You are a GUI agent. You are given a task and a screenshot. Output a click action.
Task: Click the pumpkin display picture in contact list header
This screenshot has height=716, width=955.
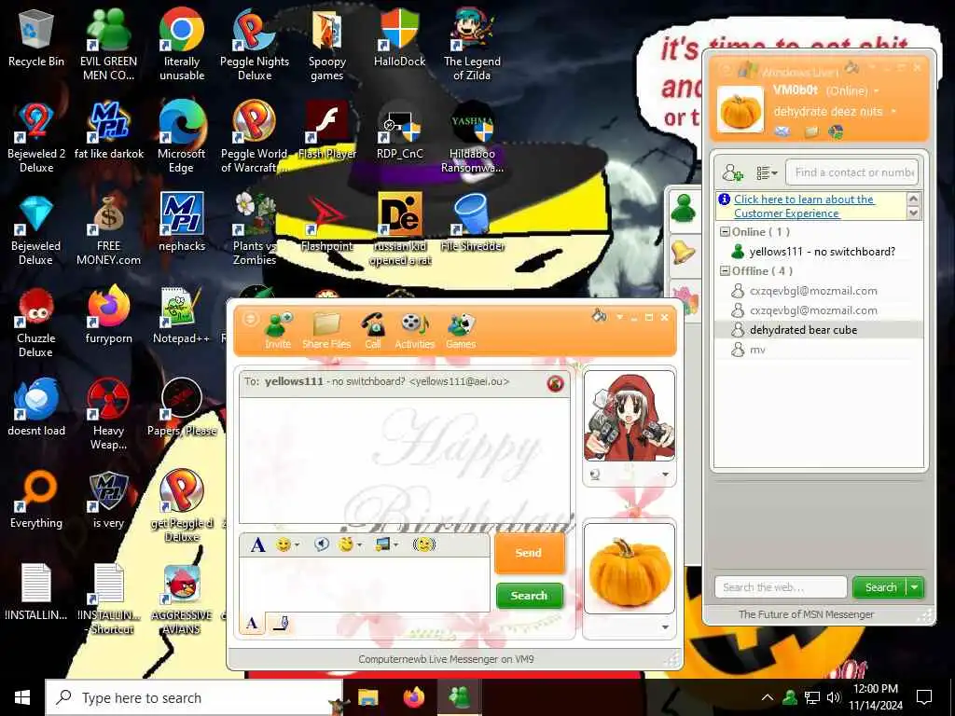[740, 110]
